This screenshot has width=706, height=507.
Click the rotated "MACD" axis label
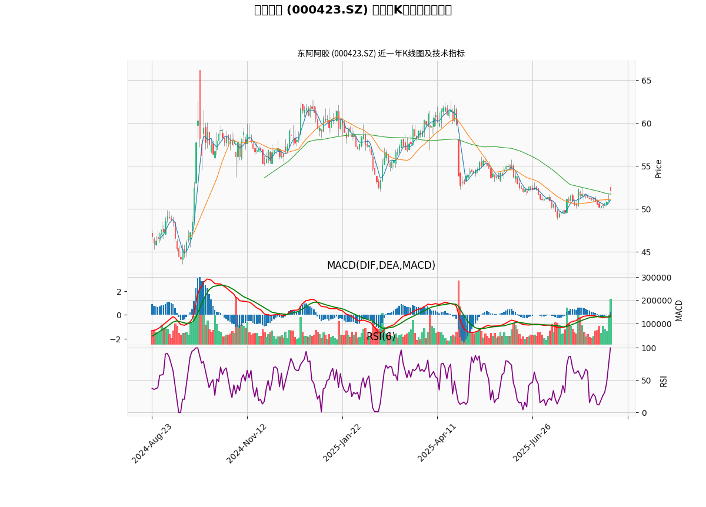[x=679, y=311]
